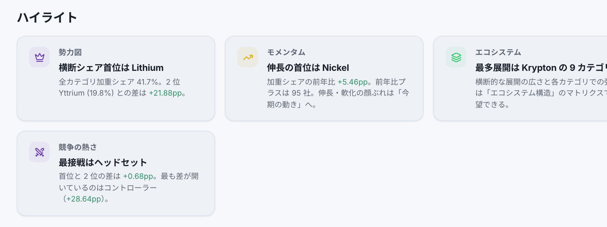
Task: Click the crown icon on 勢力図 card
Action: coord(40,57)
